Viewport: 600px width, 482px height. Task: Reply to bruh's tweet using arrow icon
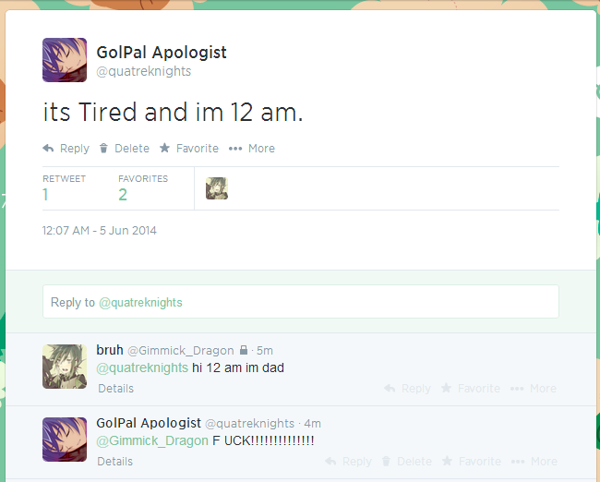click(x=390, y=389)
